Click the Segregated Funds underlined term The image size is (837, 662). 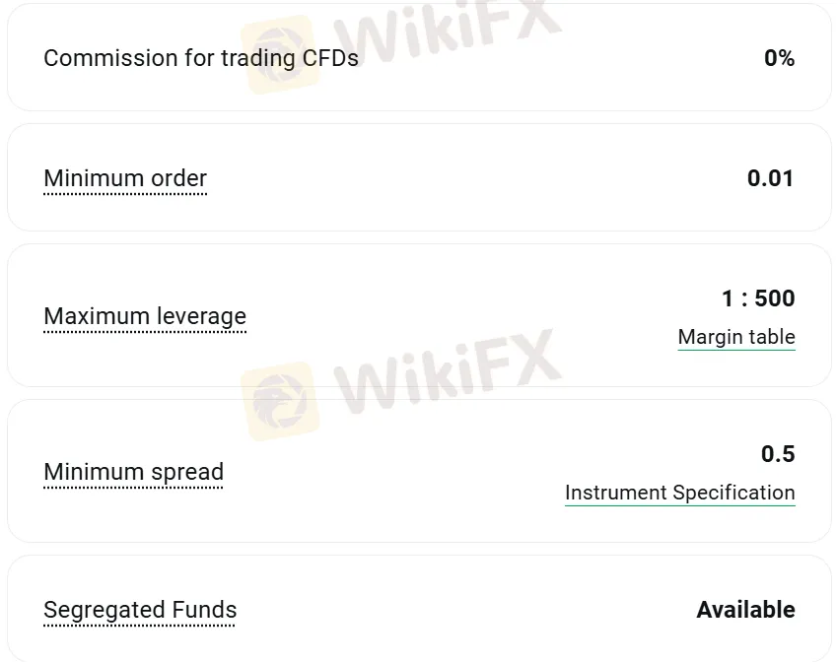140,610
